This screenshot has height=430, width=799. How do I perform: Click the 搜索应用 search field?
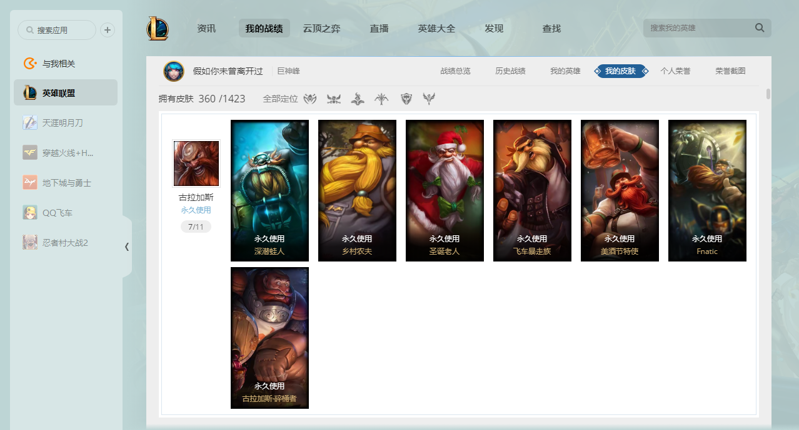click(x=57, y=30)
